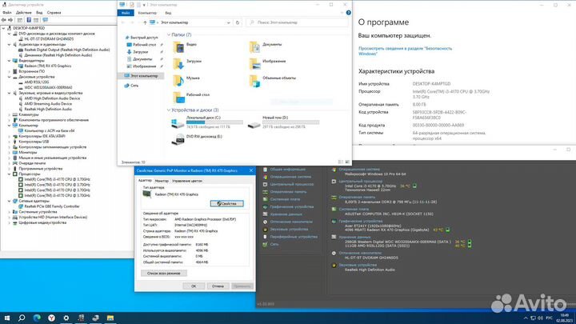Open Yandex Browser from the taskbar

(x=51, y=318)
